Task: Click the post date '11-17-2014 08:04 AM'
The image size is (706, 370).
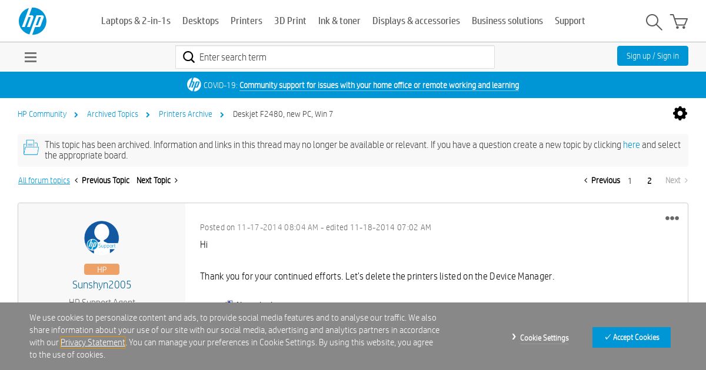Action: (278, 227)
